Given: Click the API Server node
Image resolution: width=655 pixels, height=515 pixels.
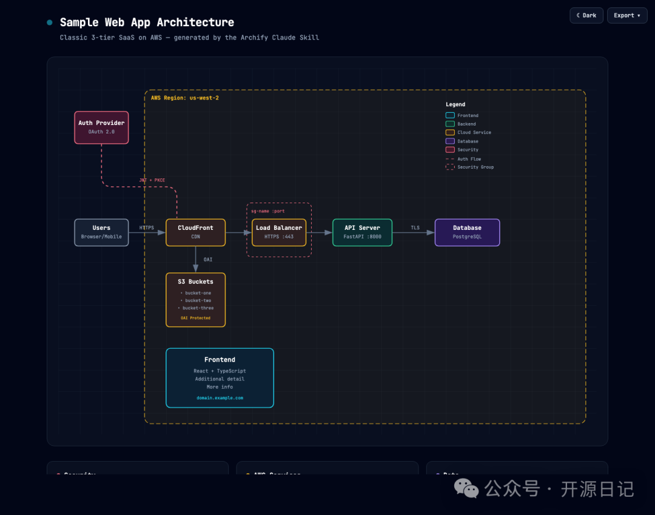Looking at the screenshot, I should [362, 232].
